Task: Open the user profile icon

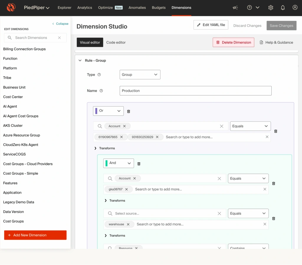Action: tap(295, 8)
